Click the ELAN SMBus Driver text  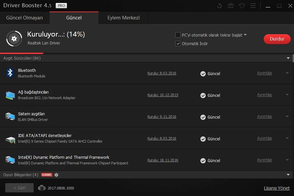(33, 120)
